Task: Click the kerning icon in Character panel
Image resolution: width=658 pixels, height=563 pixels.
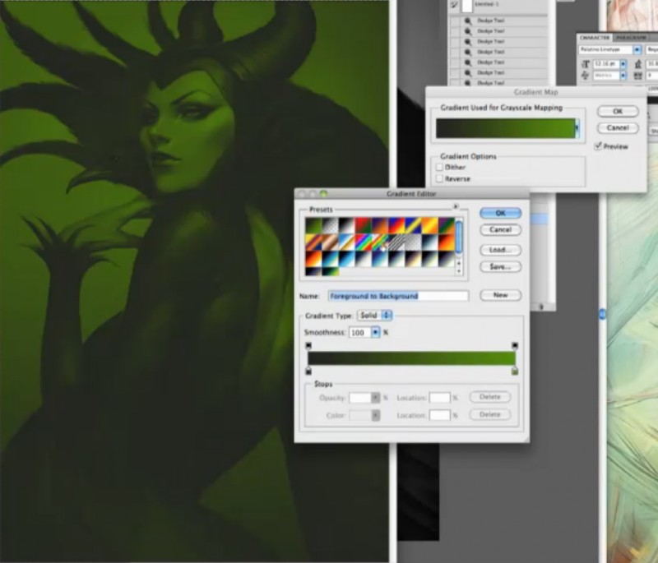Action: (586, 76)
